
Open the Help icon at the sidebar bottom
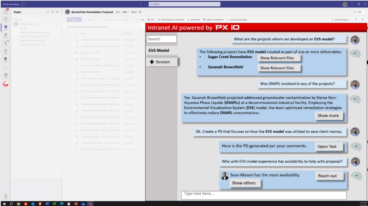[x=6, y=197]
